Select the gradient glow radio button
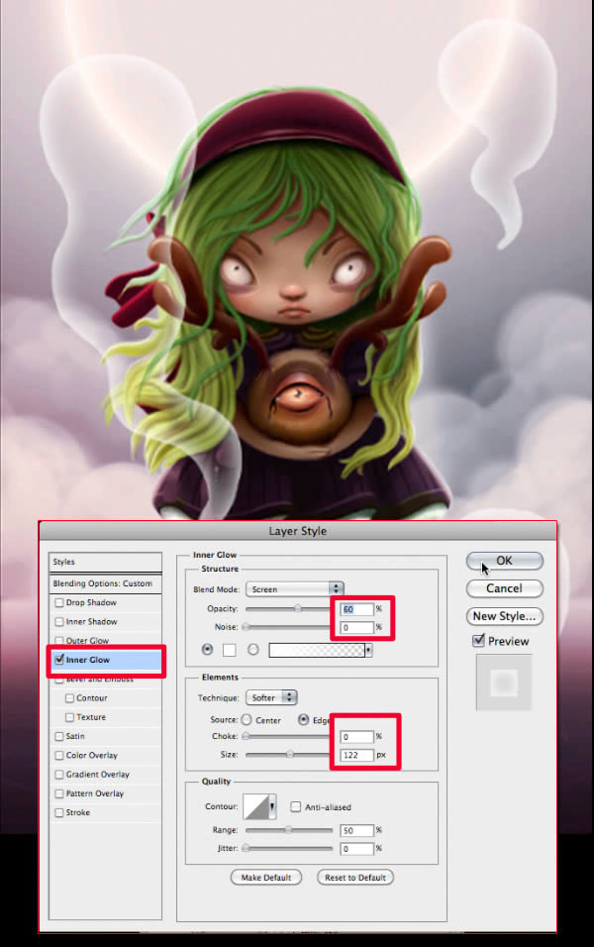 click(252, 649)
